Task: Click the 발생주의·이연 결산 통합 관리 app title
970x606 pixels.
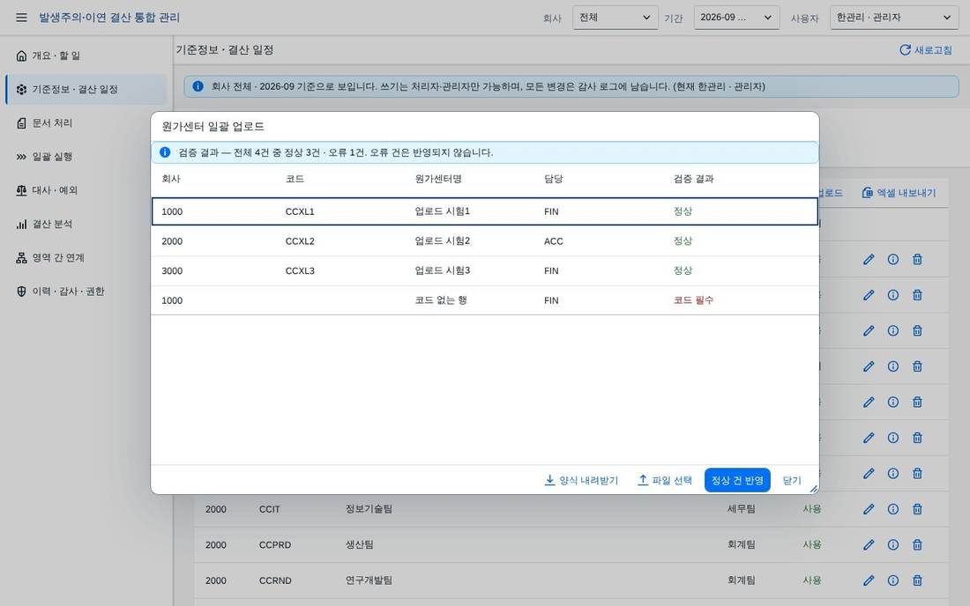Action: (x=108, y=18)
